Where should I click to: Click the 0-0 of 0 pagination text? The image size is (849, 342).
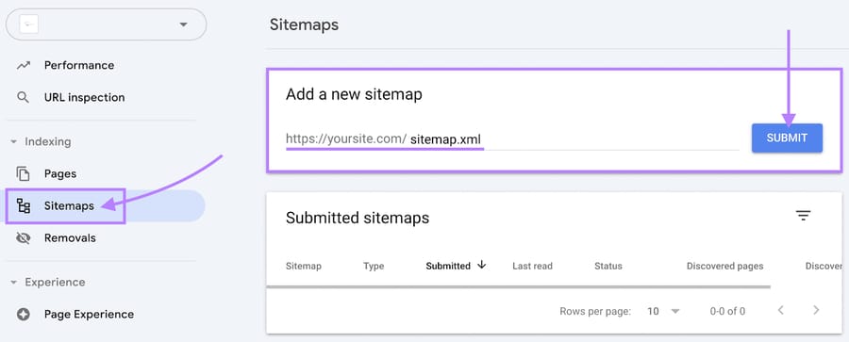(727, 311)
